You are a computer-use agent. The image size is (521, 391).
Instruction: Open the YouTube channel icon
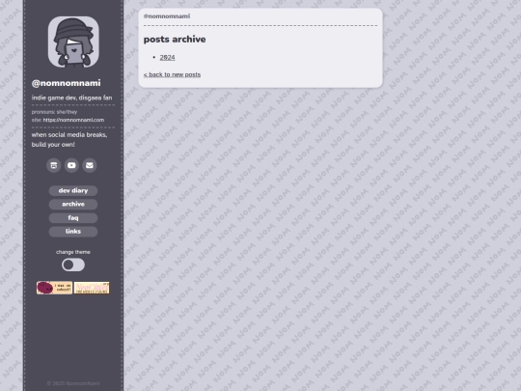(71, 165)
